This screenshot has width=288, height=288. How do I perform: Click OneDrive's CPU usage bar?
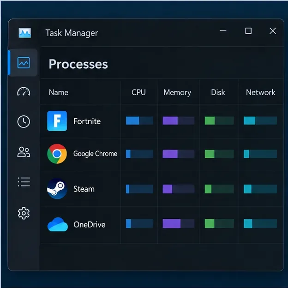click(139, 223)
